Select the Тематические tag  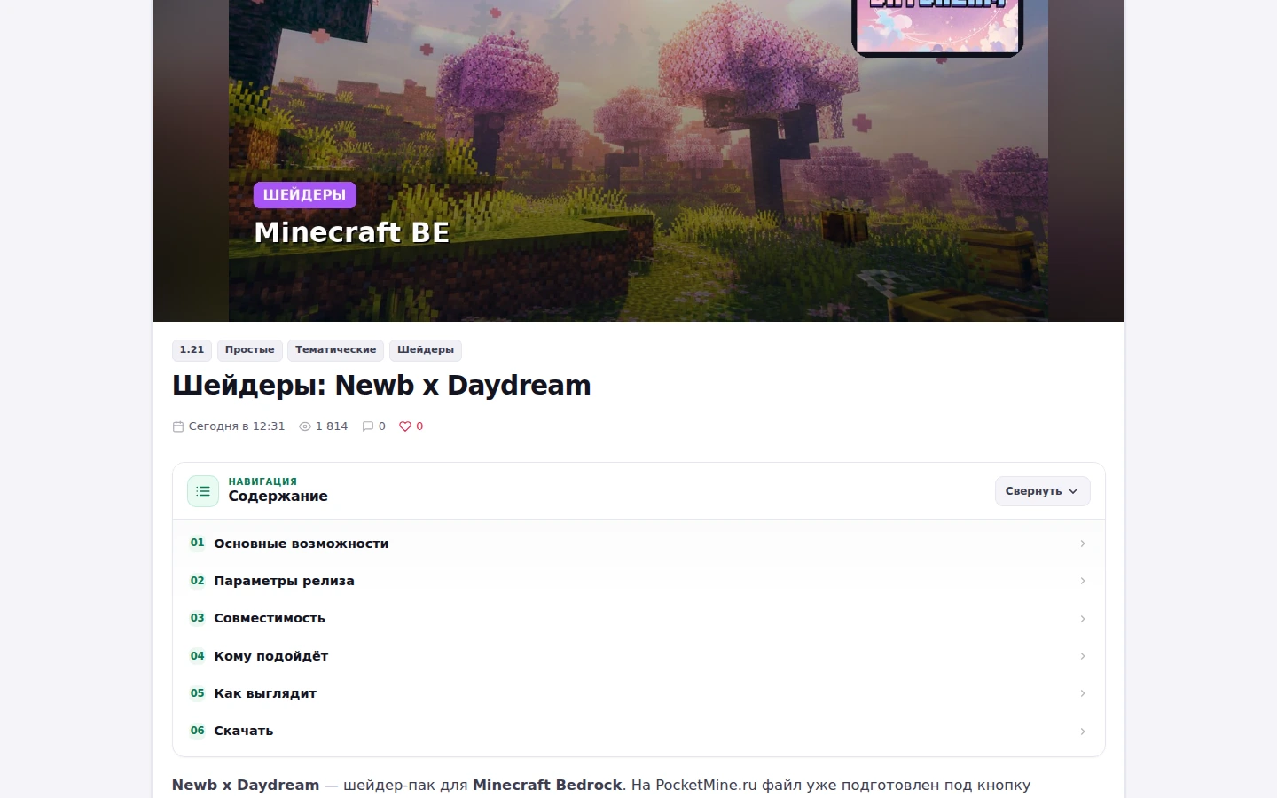click(335, 350)
